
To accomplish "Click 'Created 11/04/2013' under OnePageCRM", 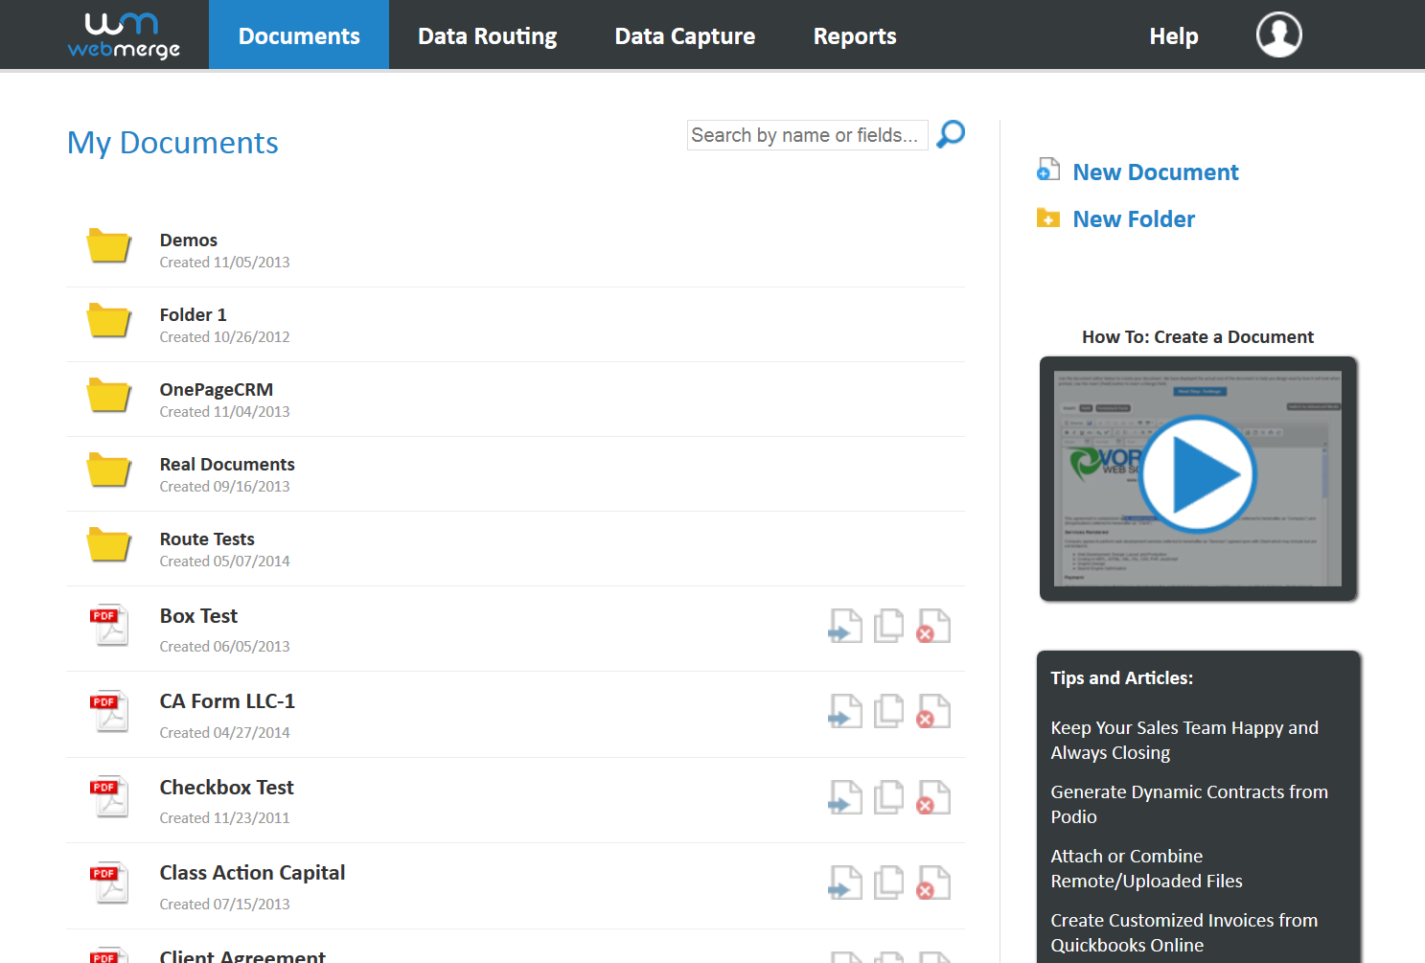I will 224,412.
